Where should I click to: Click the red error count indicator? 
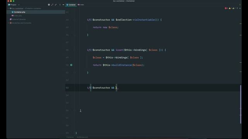[x=226, y=8]
